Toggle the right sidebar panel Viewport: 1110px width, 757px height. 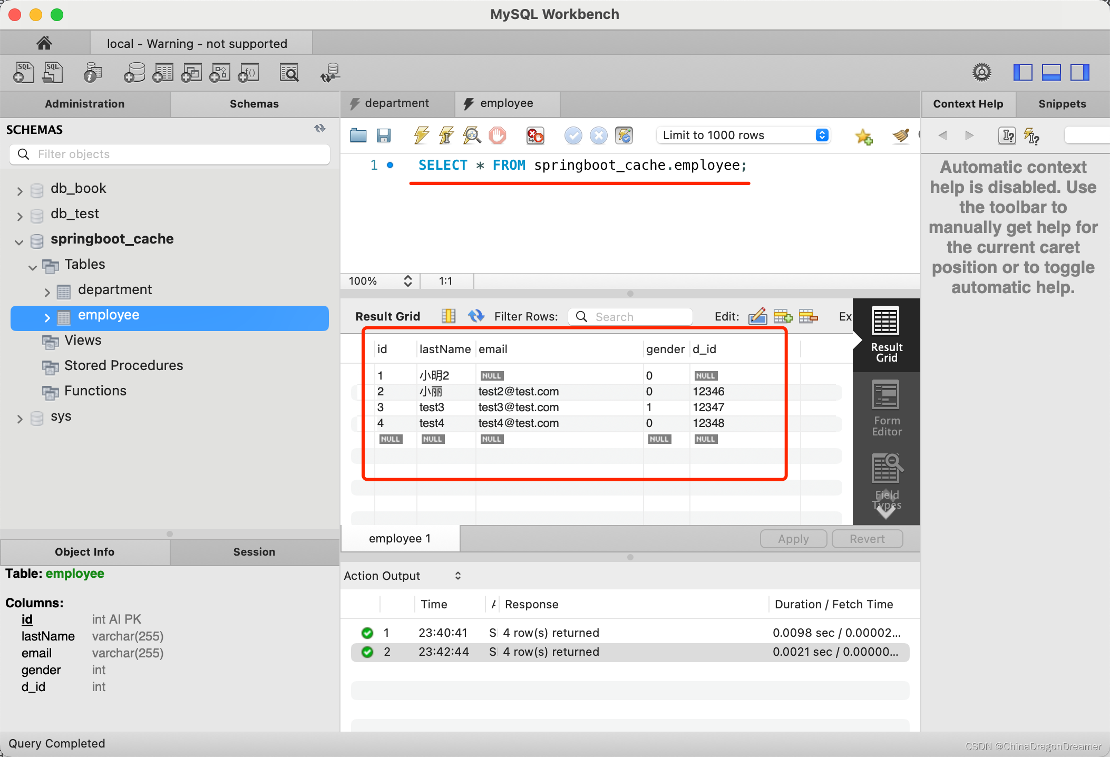1079,72
